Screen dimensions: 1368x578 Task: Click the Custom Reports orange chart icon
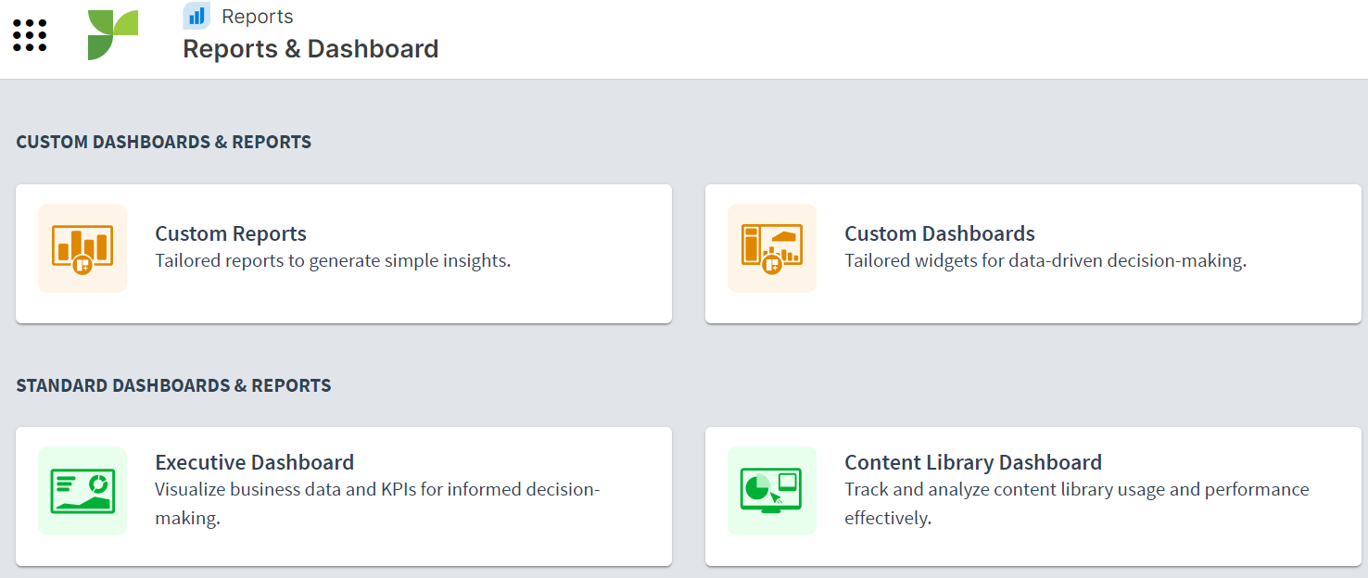(x=82, y=248)
